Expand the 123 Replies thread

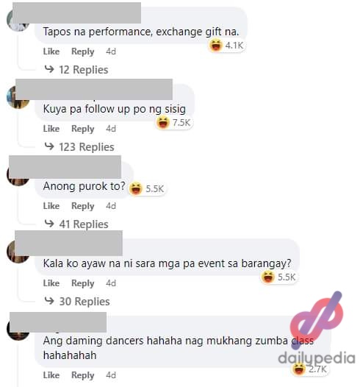pos(87,147)
